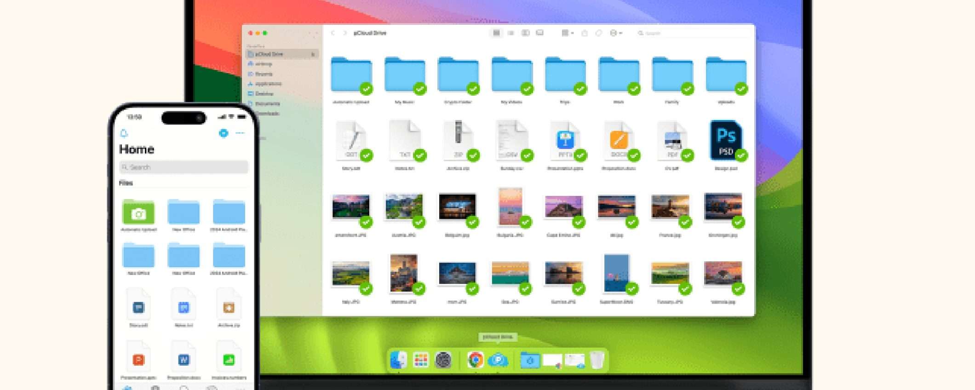This screenshot has width=975, height=390.
Task: Switch Finder to column view
Action: [x=525, y=33]
